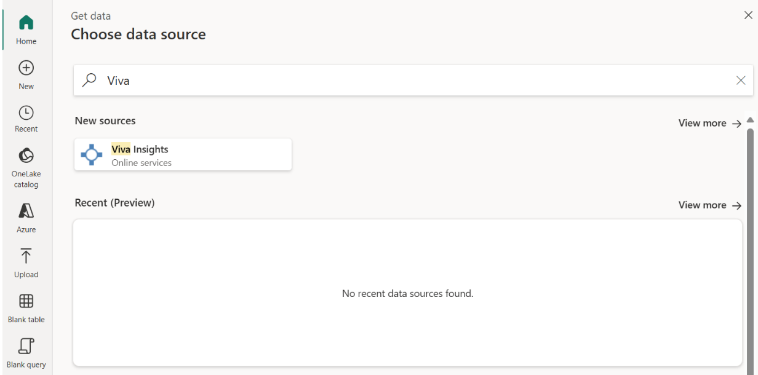View more in the Recent (Preview) section
This screenshot has width=758, height=375.
[x=710, y=205]
